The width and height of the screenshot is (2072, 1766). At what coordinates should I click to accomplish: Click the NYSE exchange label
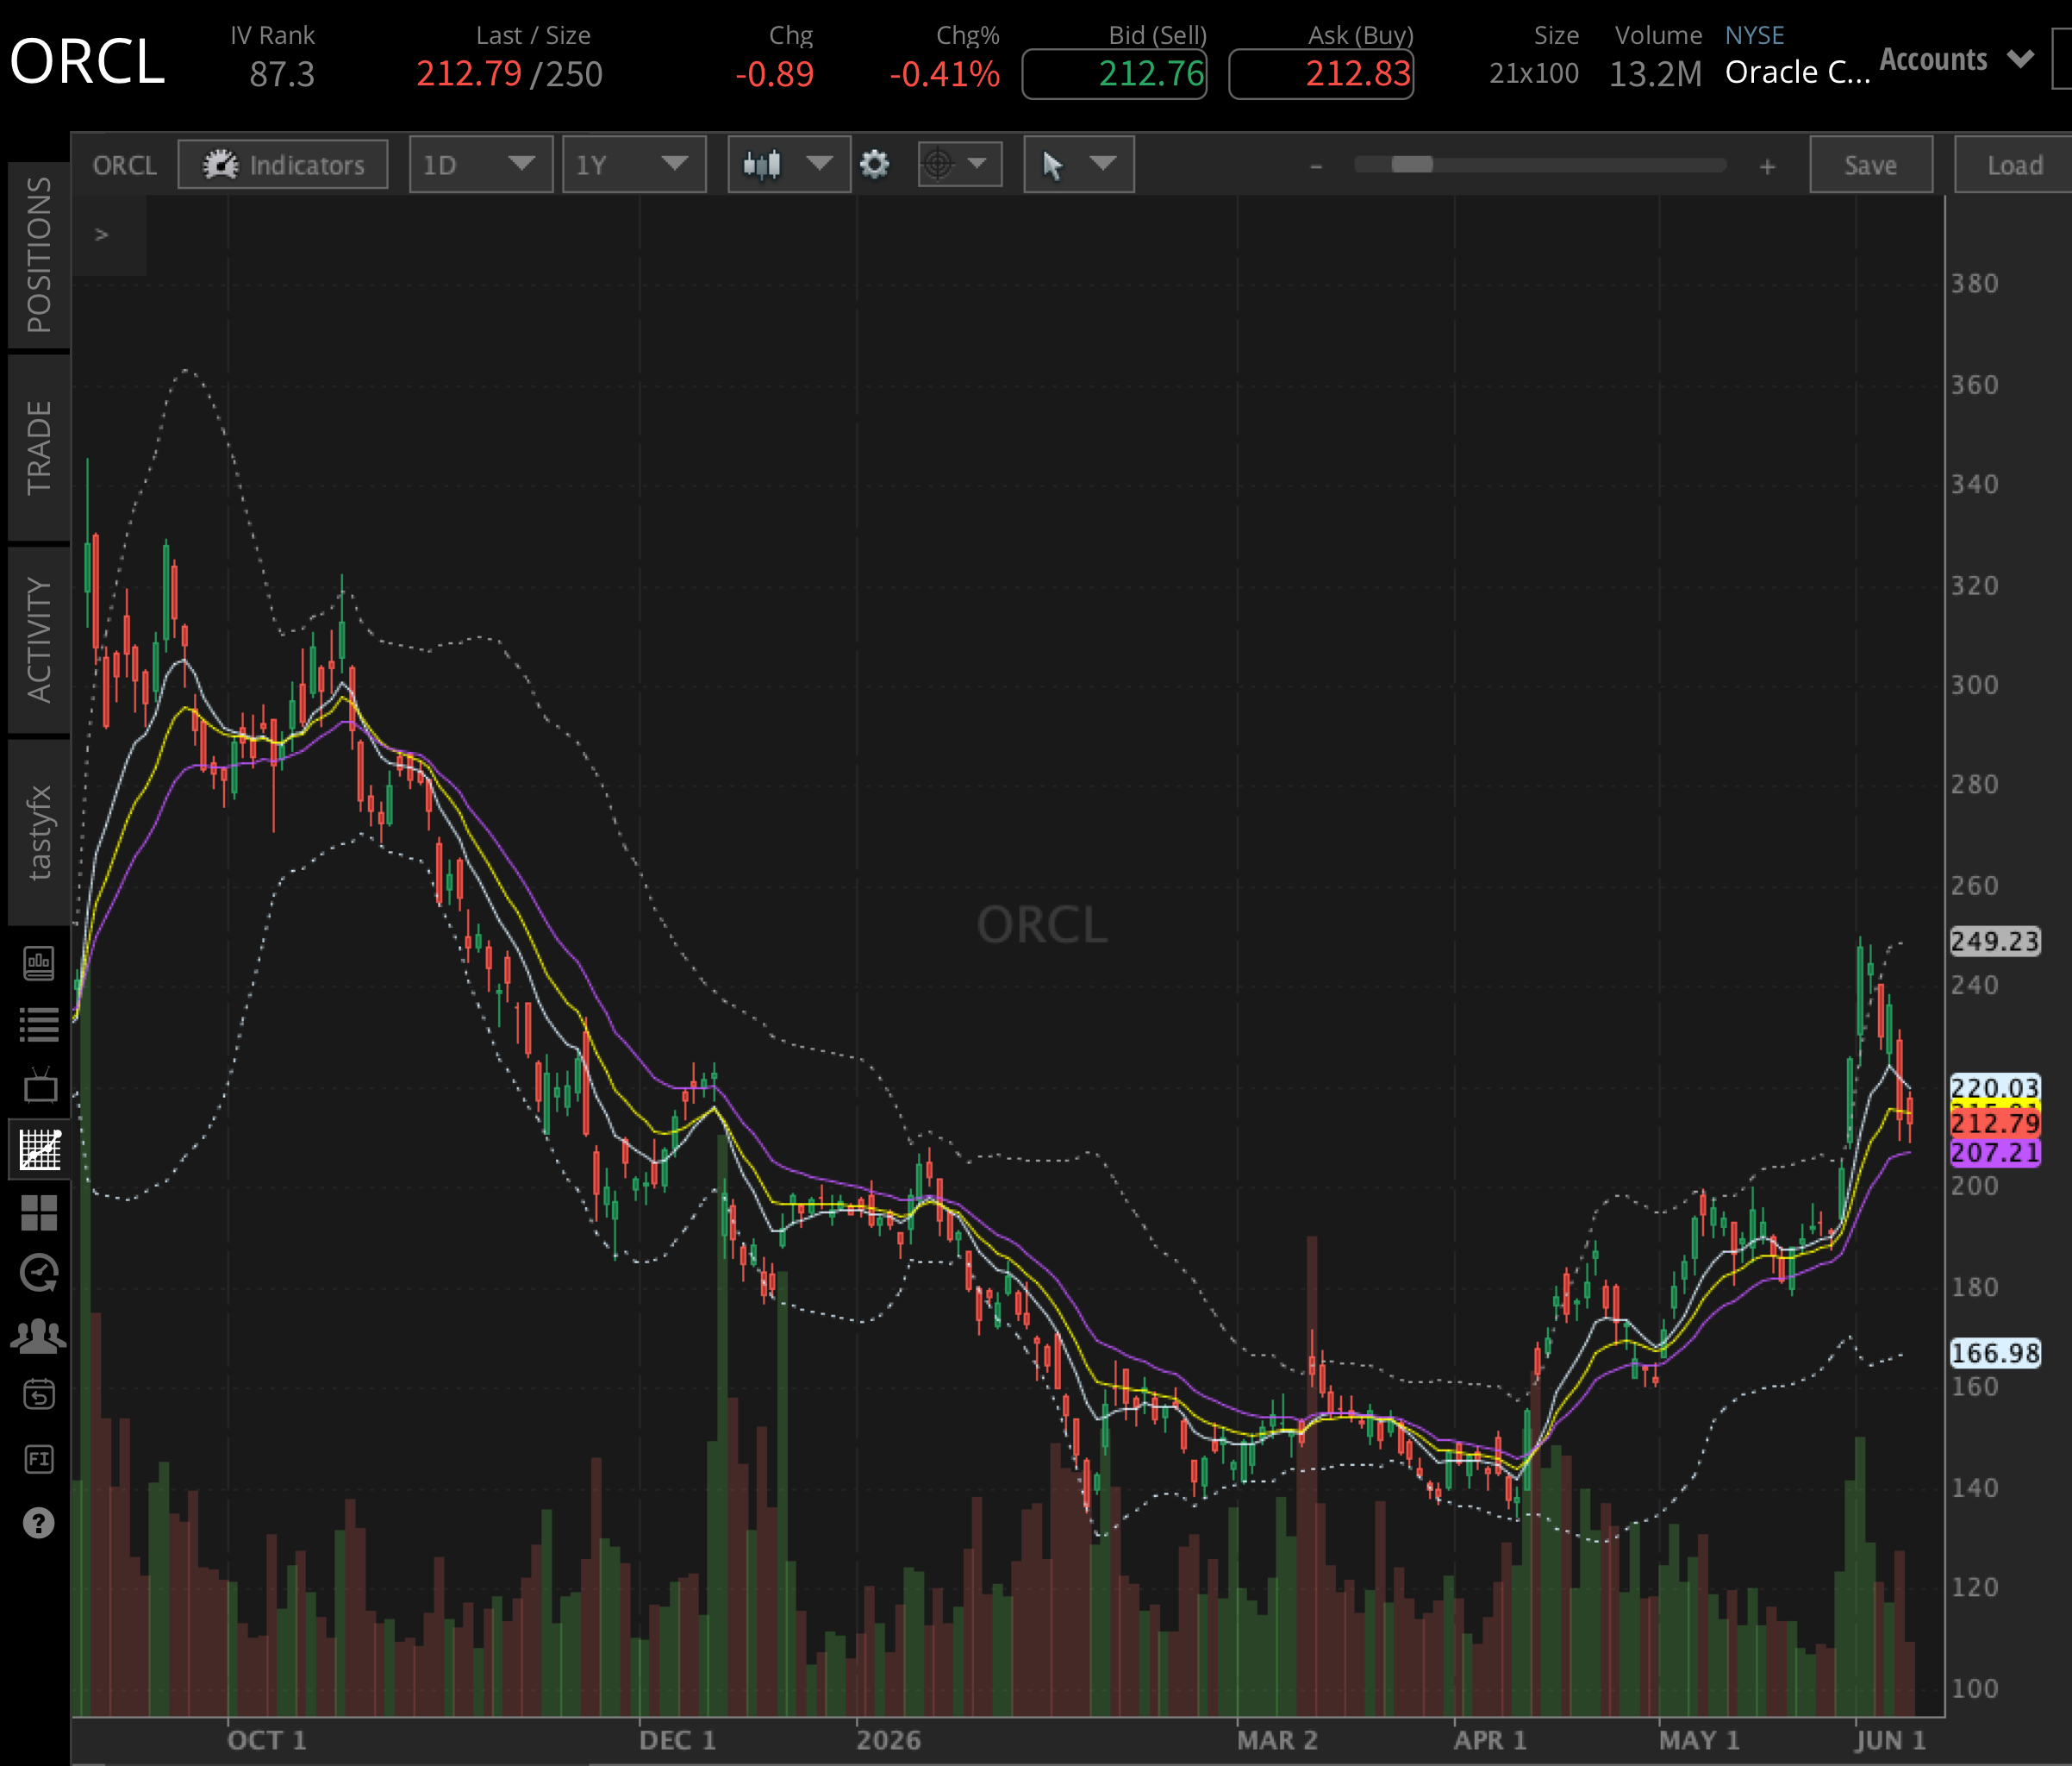pyautogui.click(x=1754, y=35)
